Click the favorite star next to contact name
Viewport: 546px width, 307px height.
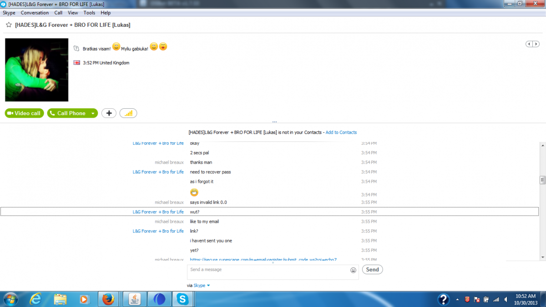8,25
